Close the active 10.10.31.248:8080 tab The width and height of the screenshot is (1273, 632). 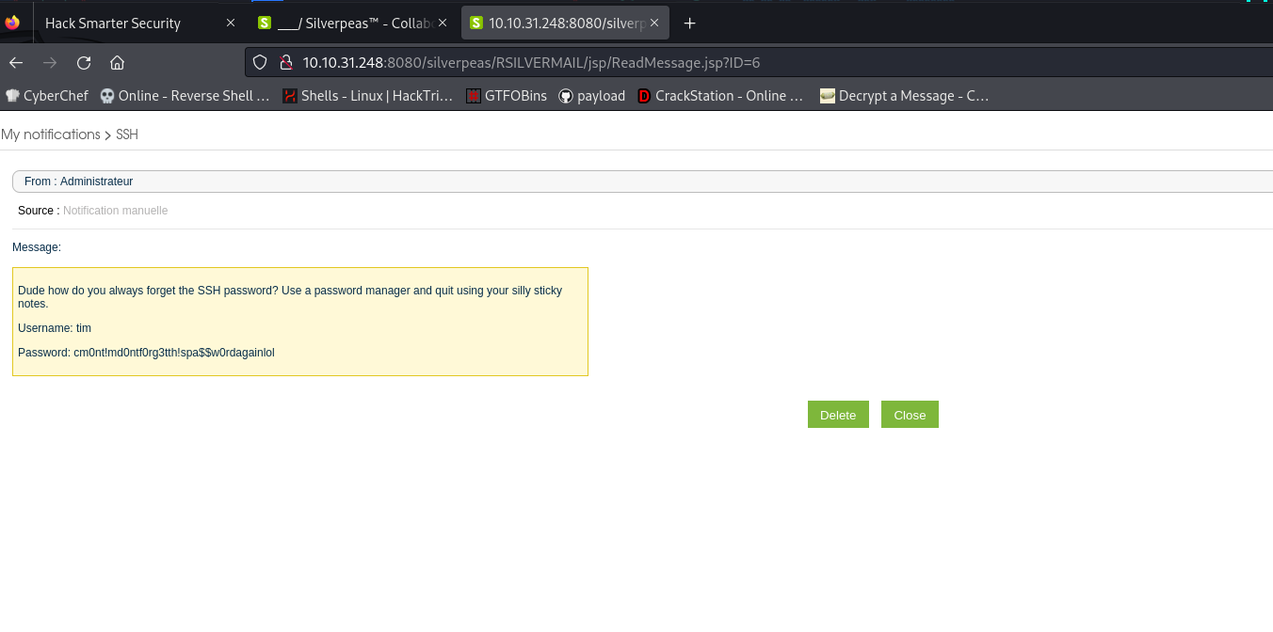click(654, 23)
